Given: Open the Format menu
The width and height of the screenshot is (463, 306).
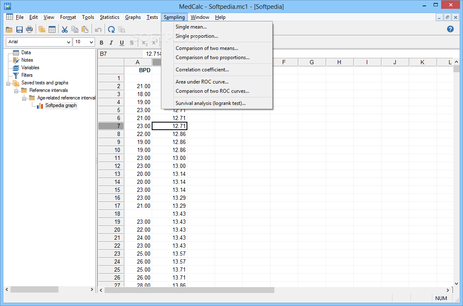Looking at the screenshot, I should click(68, 17).
